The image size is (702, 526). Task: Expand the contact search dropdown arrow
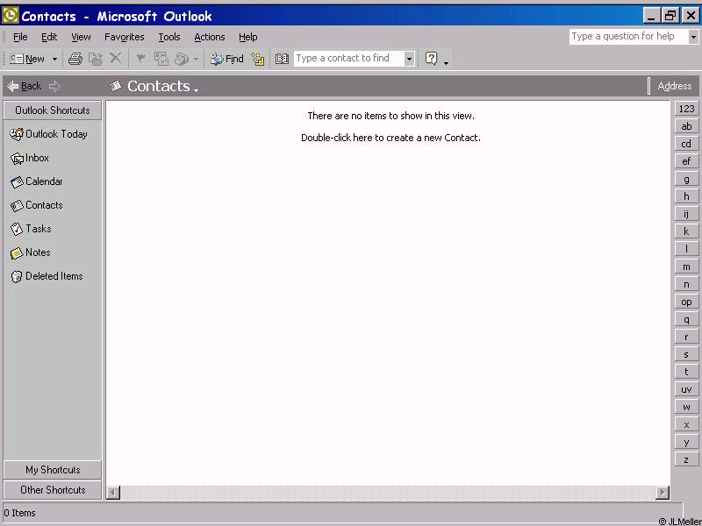tap(409, 59)
